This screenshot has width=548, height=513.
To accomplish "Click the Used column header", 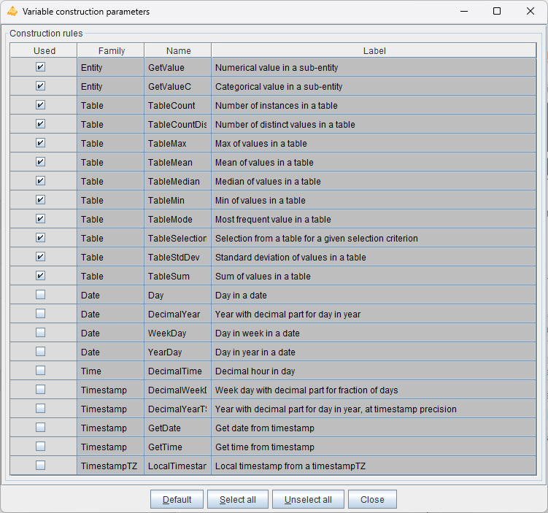I will [44, 50].
